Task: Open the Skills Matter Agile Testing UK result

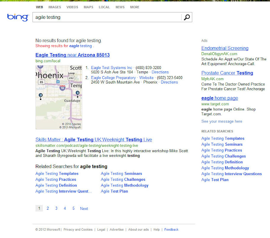Action: [x=94, y=140]
